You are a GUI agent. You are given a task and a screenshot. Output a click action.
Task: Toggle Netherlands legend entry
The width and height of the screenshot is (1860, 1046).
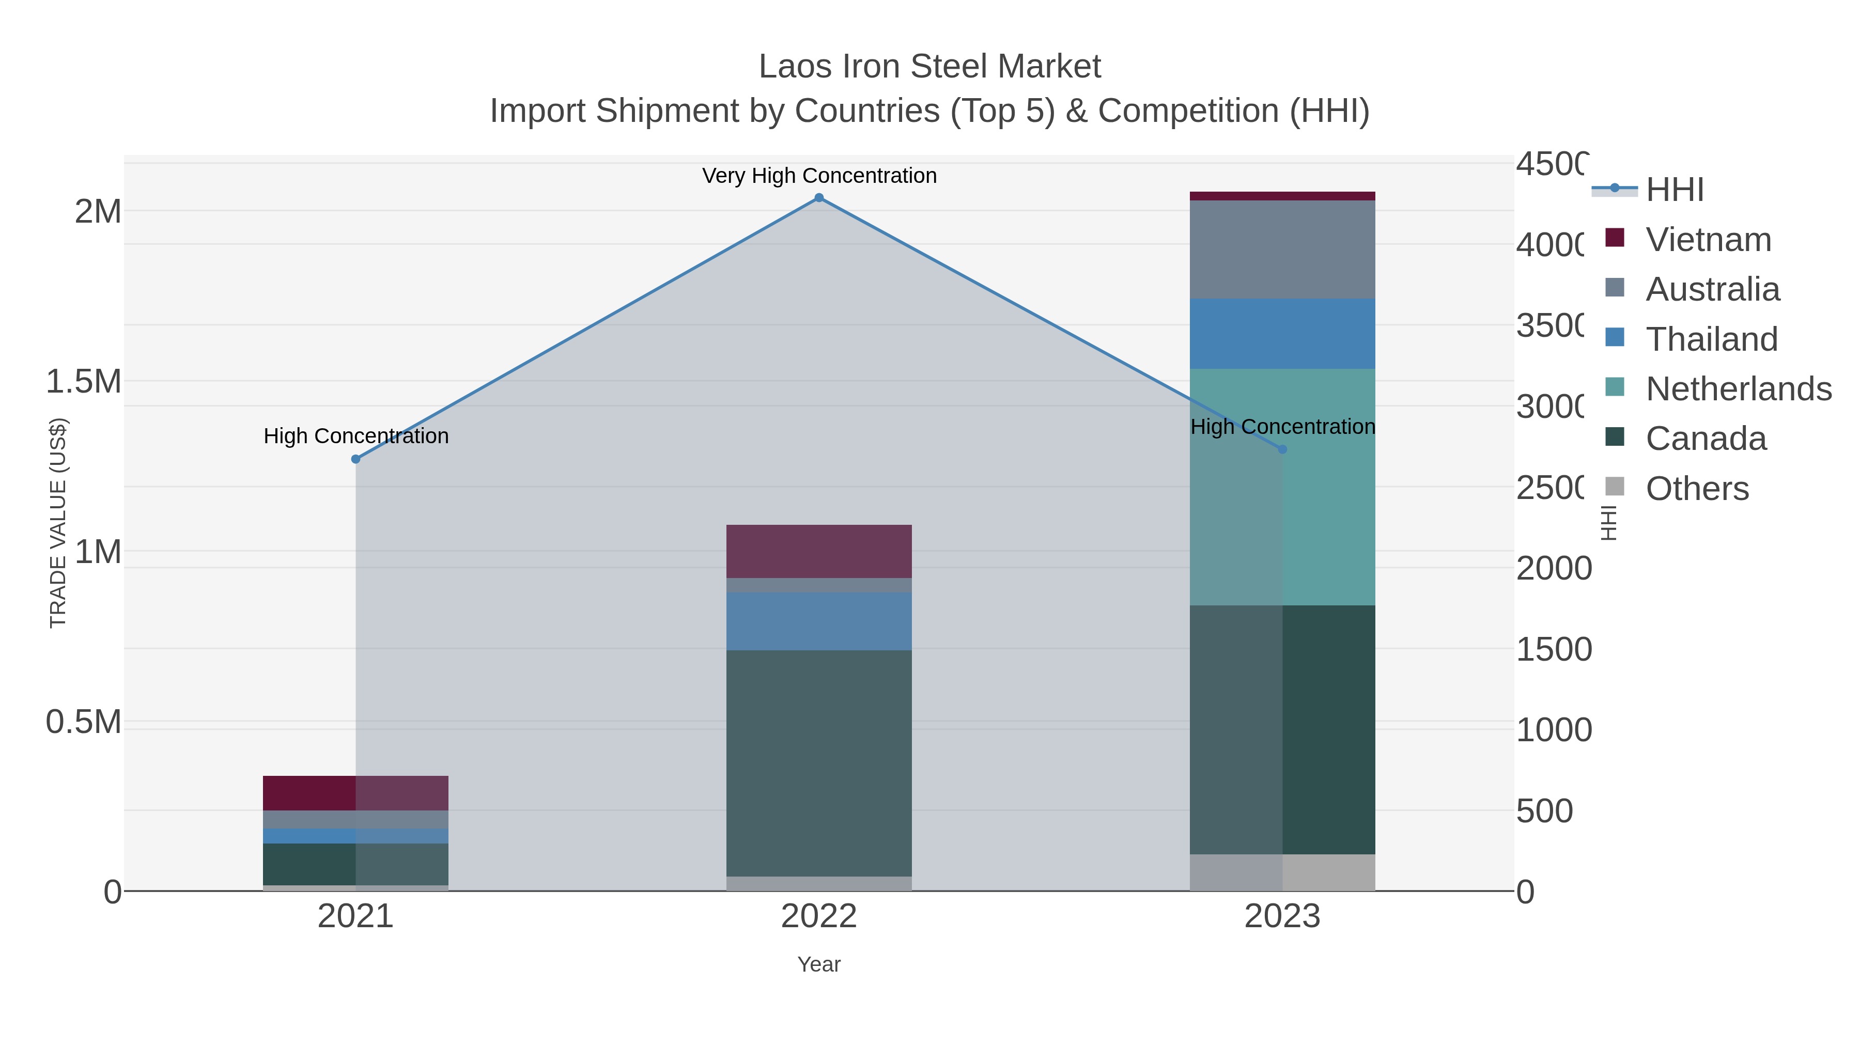point(1718,389)
